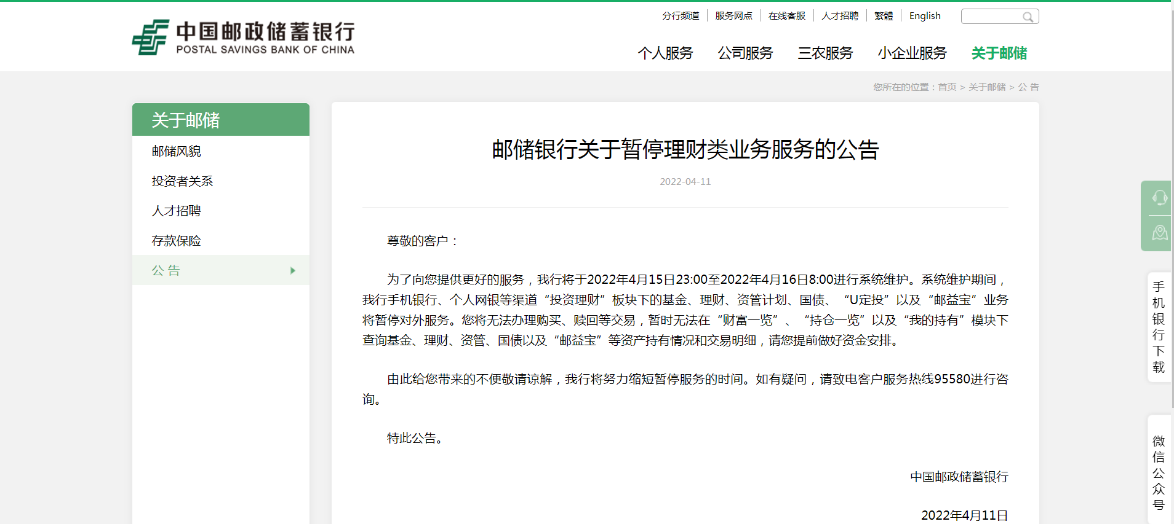The image size is (1174, 524).
Task: Click the text 特此公告。
Action: (417, 439)
